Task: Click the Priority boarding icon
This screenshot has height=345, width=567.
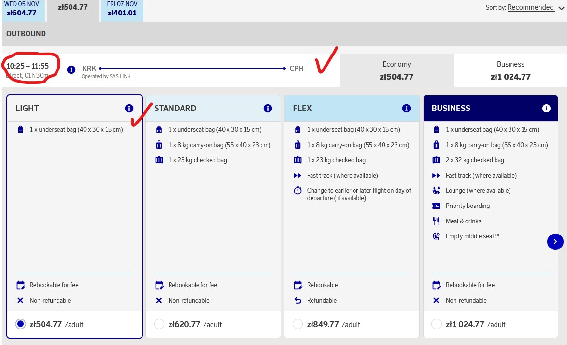Action: click(x=437, y=206)
